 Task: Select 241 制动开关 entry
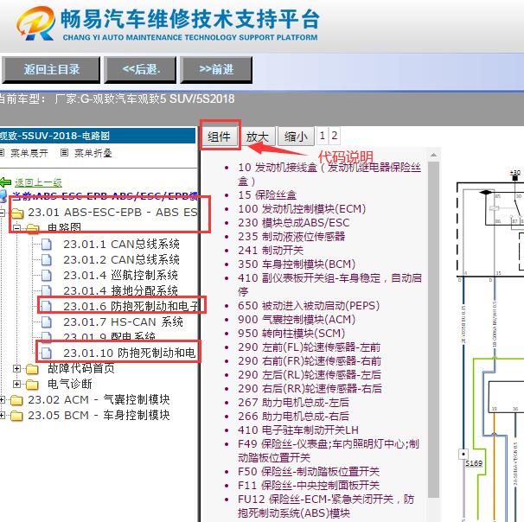271,250
